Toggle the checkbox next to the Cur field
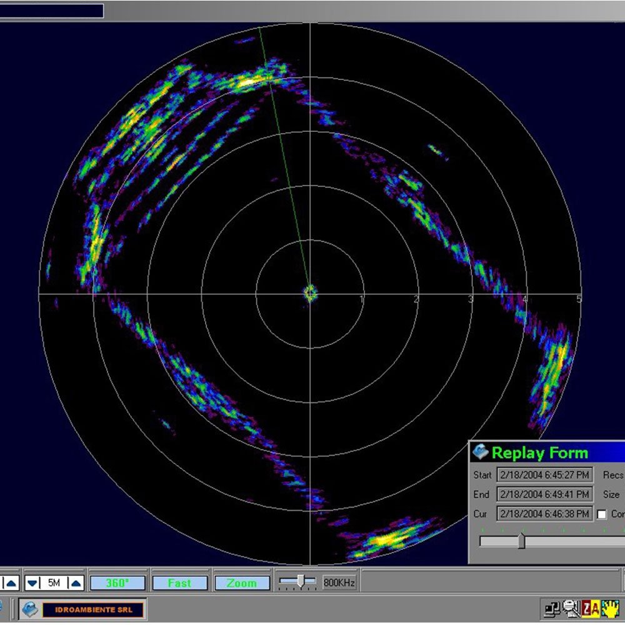Screen dimensions: 625x625 602,514
